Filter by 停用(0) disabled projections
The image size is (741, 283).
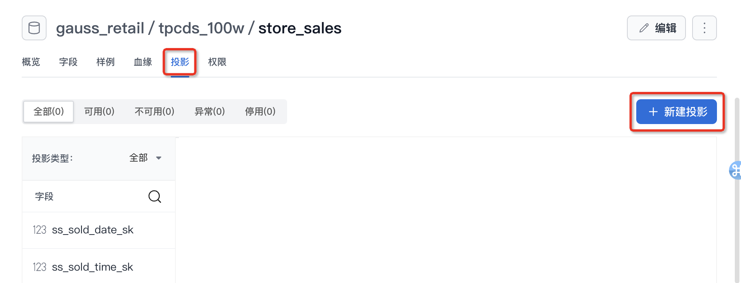260,112
